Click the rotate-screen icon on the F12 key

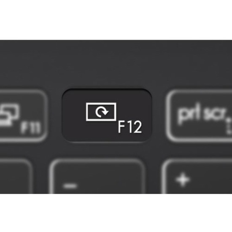coord(101,112)
